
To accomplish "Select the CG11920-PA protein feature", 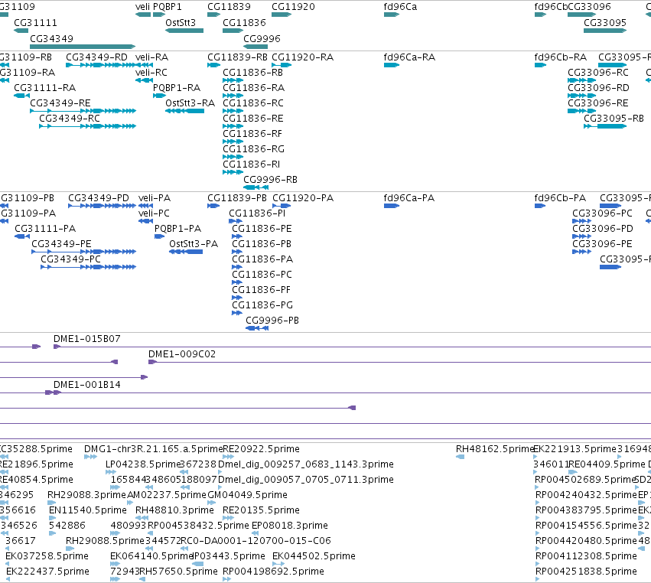I will tap(303, 198).
